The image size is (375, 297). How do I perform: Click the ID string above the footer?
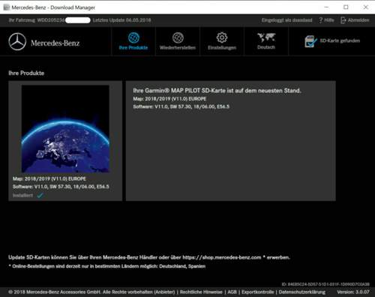point(325,284)
